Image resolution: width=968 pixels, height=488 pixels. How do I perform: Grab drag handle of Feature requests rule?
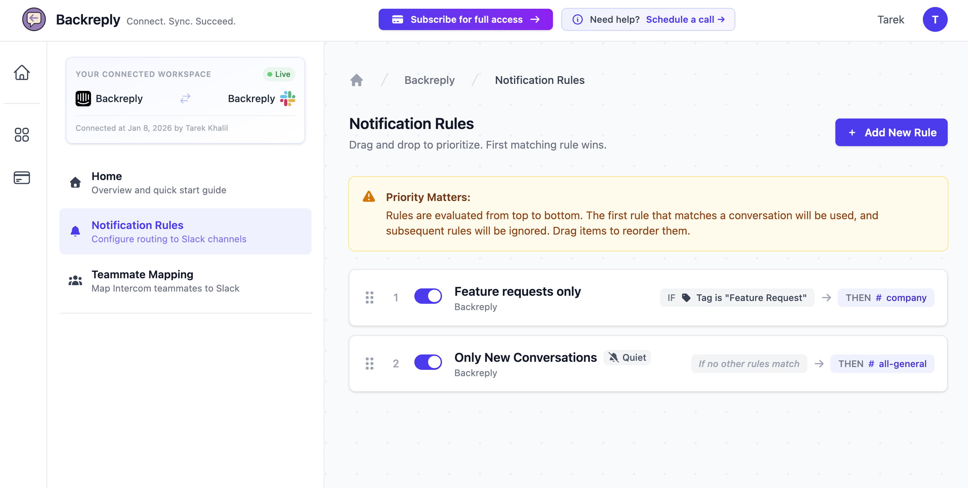(370, 297)
